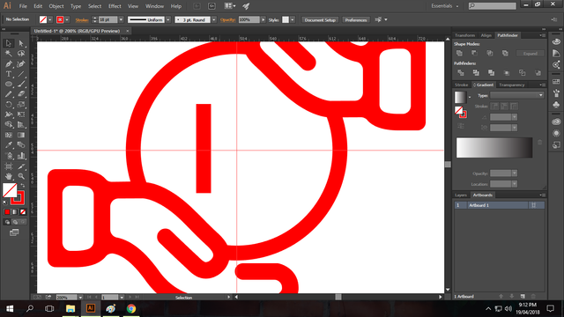Select the Paintbrush tool

point(21,85)
